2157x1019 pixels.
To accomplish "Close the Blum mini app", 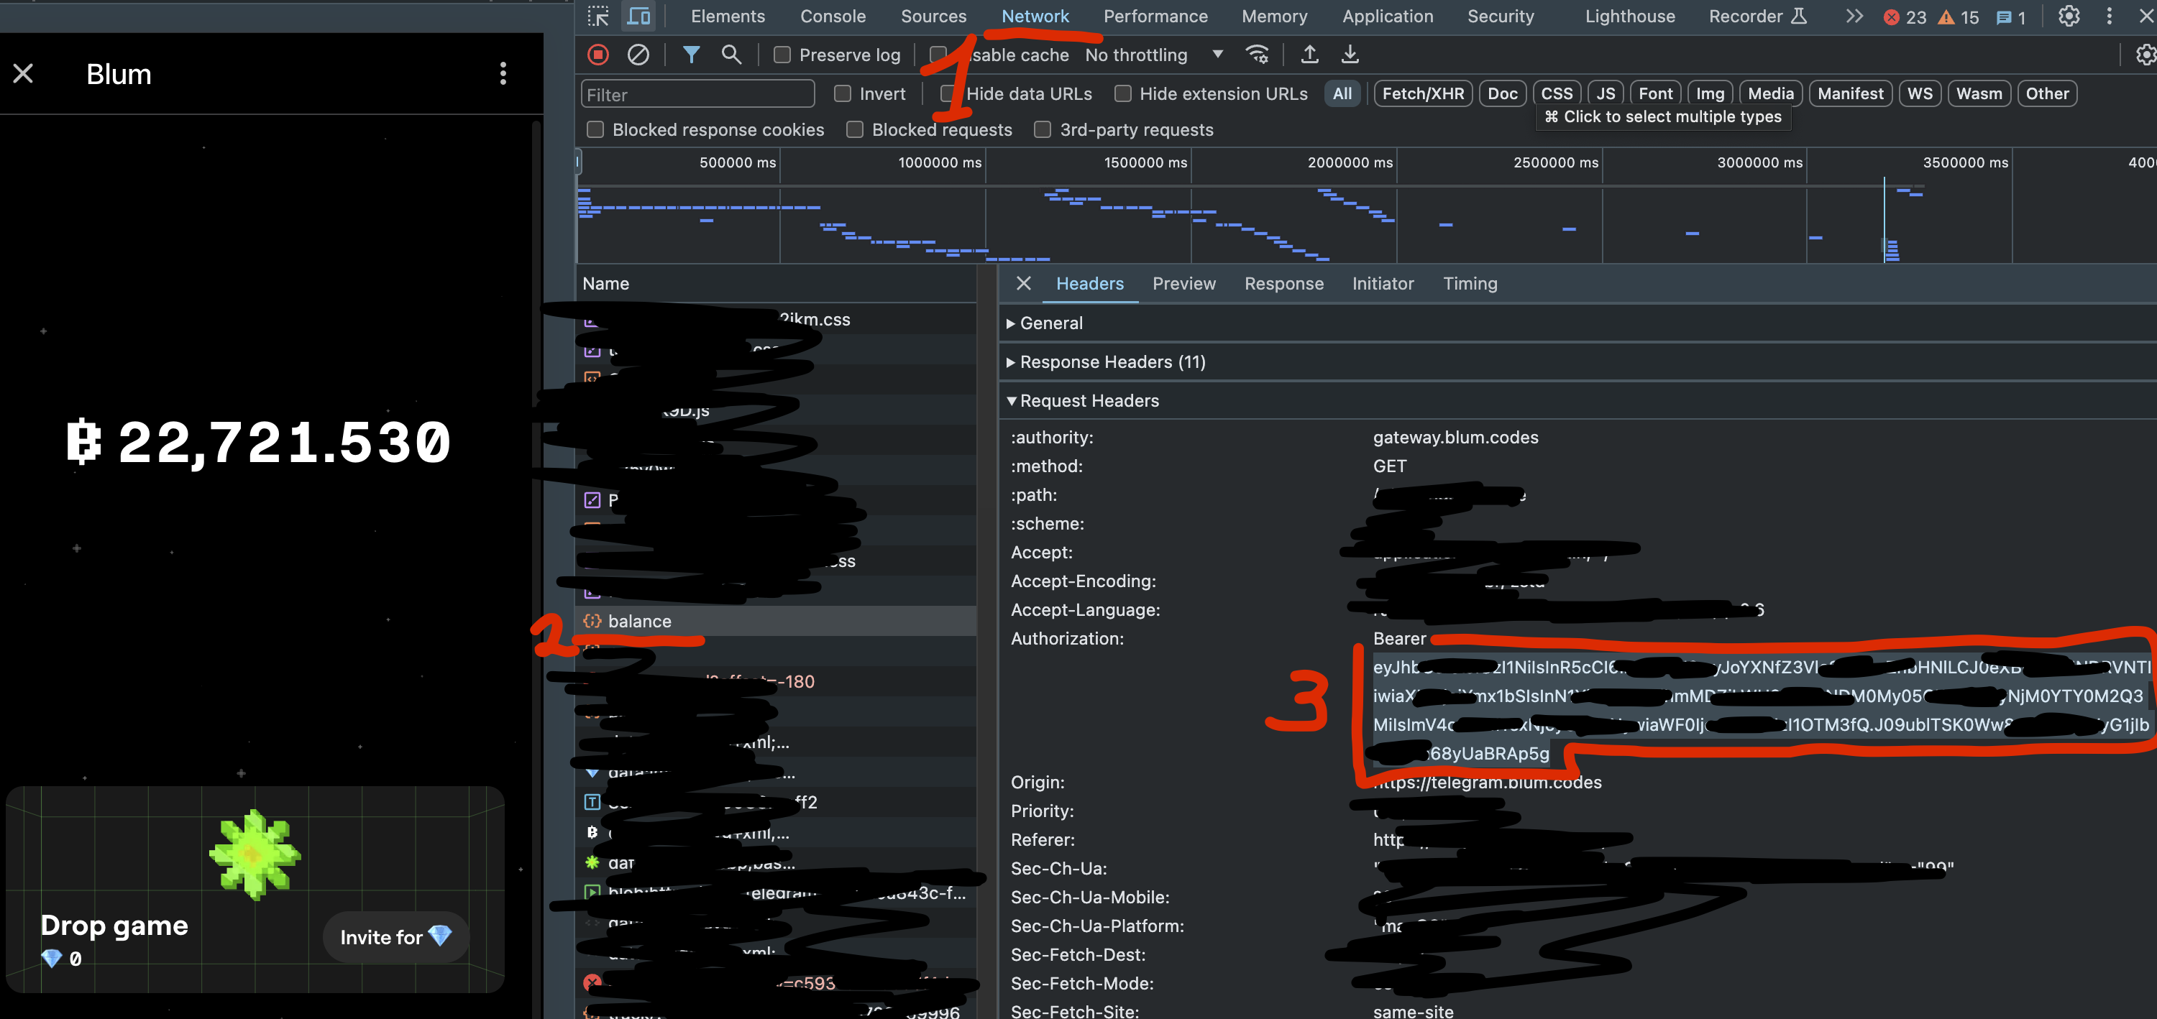I will 24,73.
